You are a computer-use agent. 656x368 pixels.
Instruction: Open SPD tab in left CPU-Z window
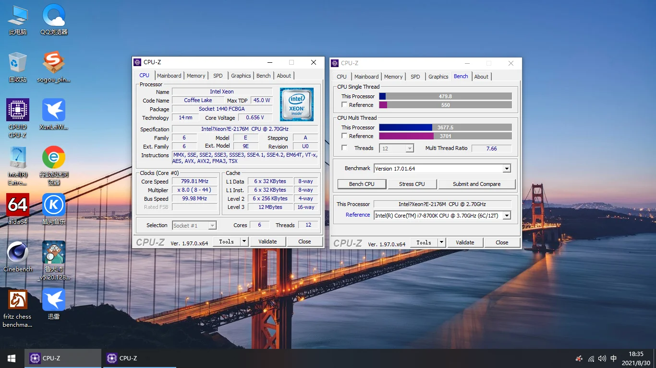tap(218, 76)
